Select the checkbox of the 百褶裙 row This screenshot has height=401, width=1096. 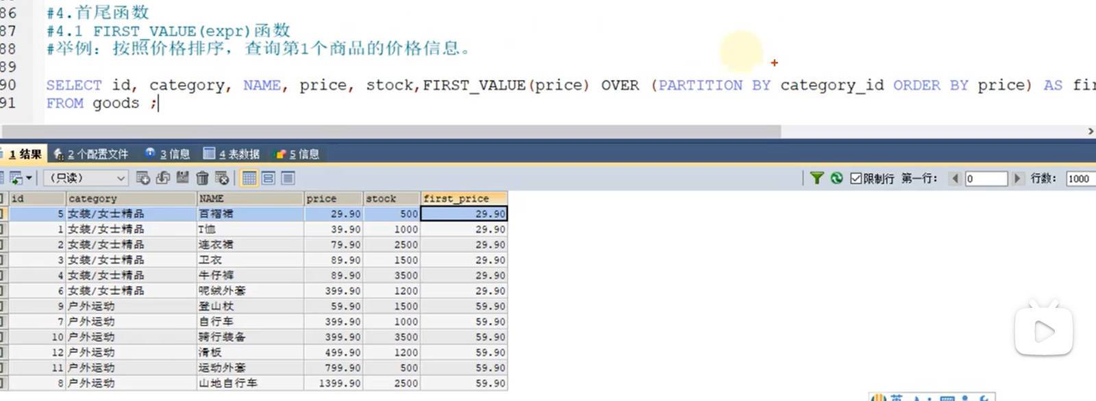pos(3,214)
